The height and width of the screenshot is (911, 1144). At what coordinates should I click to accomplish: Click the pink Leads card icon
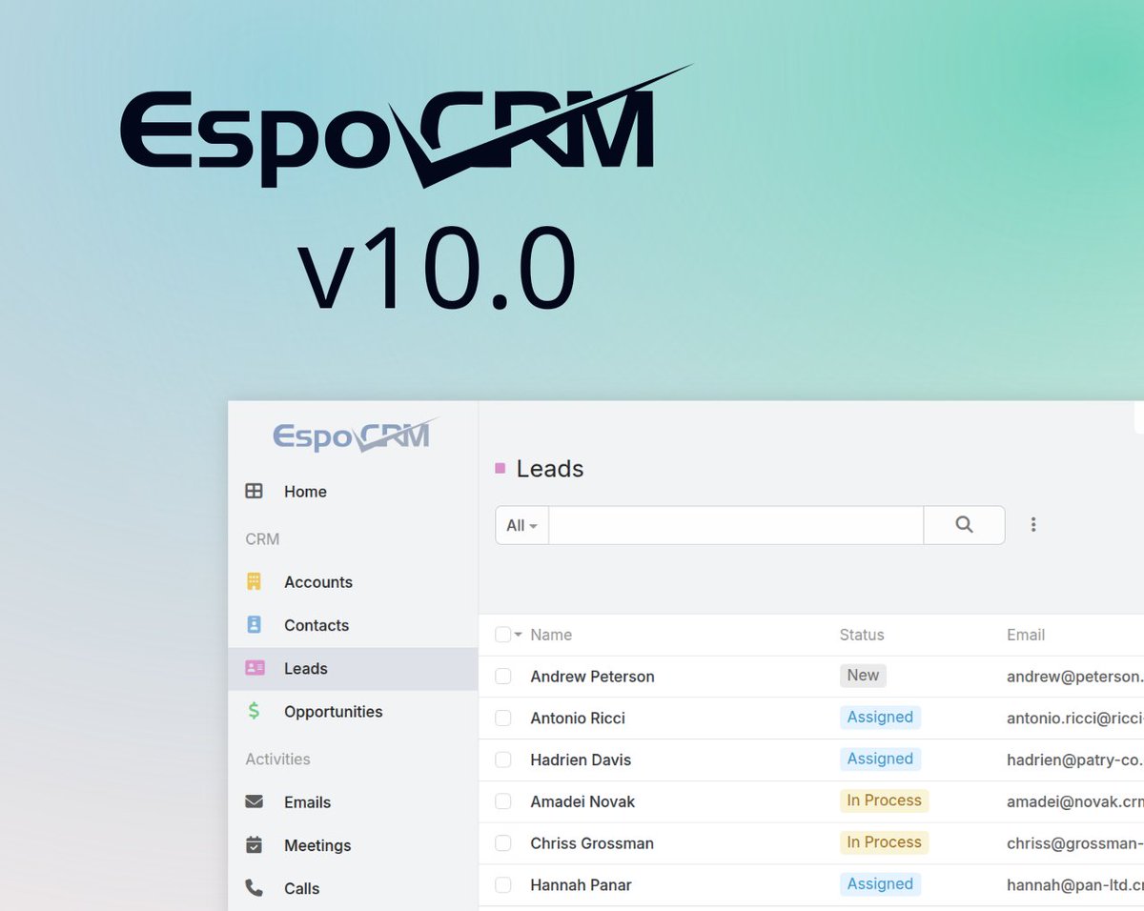[x=255, y=668]
